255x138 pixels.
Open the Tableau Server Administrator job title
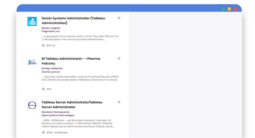tap(72, 104)
